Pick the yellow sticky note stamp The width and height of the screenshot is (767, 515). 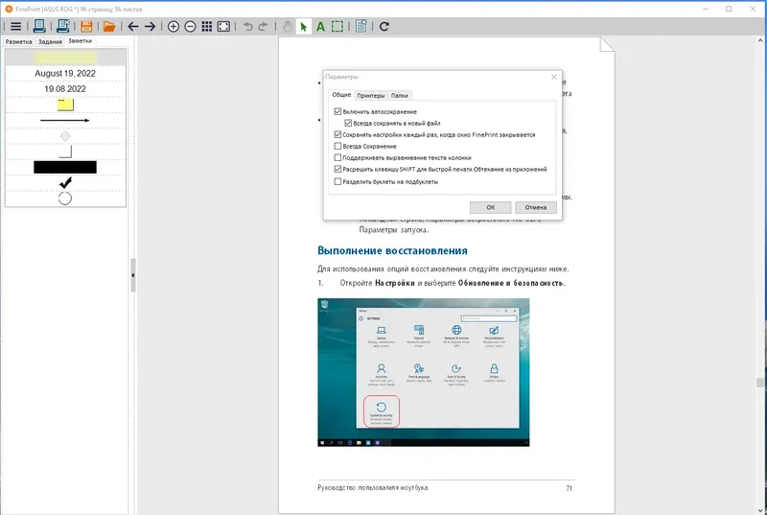65,105
